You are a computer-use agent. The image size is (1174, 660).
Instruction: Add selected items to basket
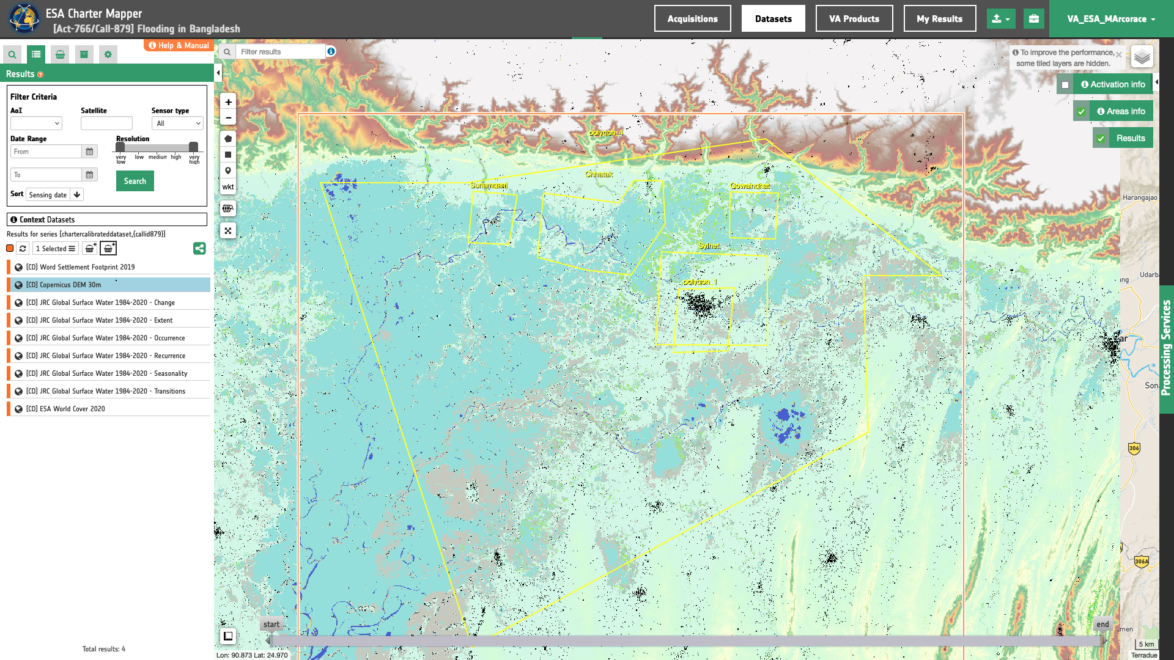90,249
